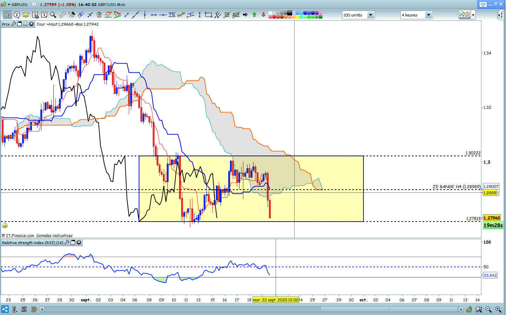Click the Prix panel label
This screenshot has width=506, height=315.
click(6, 24)
